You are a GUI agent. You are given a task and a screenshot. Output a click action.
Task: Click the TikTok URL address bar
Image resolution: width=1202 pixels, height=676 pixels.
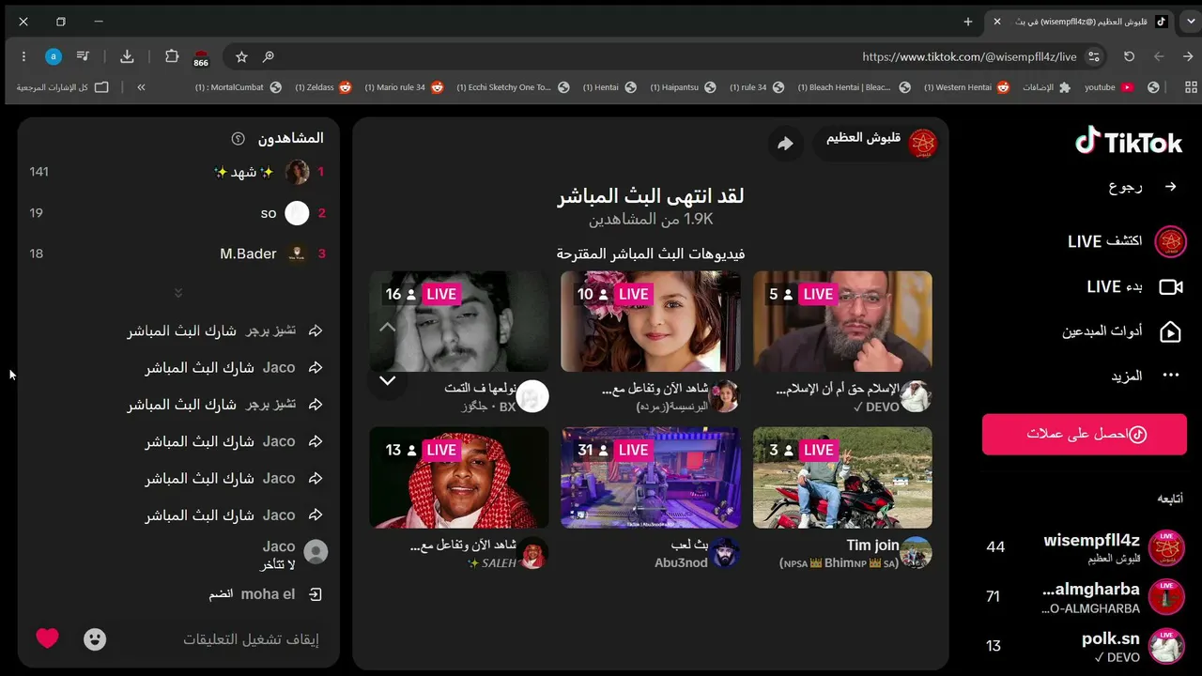969,57
